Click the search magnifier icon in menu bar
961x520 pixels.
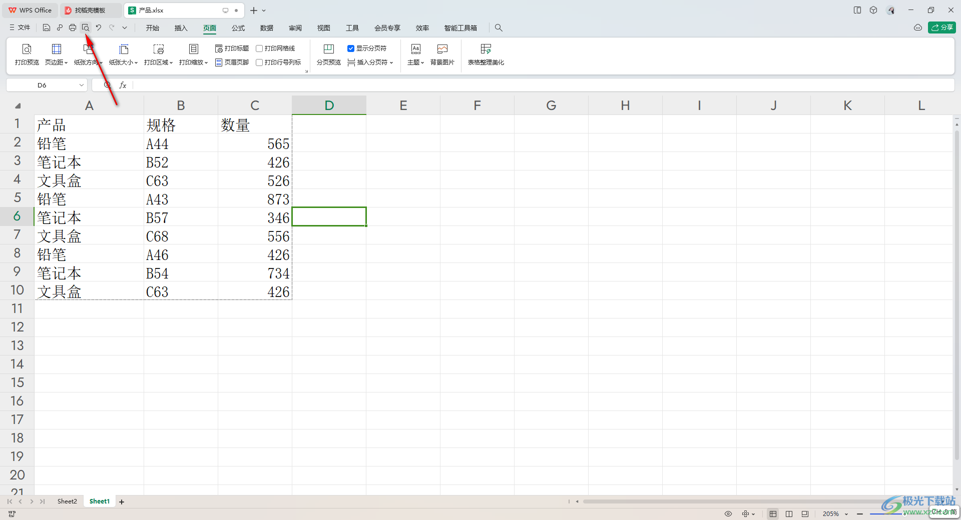(x=499, y=28)
